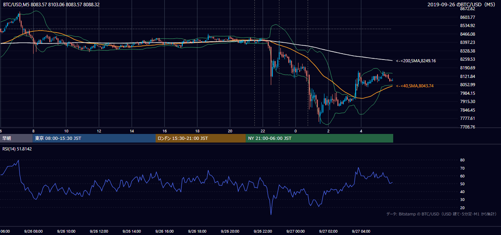Click the 9/26 08:00 time label
This screenshot has width=501, height=235.
coord(33,231)
